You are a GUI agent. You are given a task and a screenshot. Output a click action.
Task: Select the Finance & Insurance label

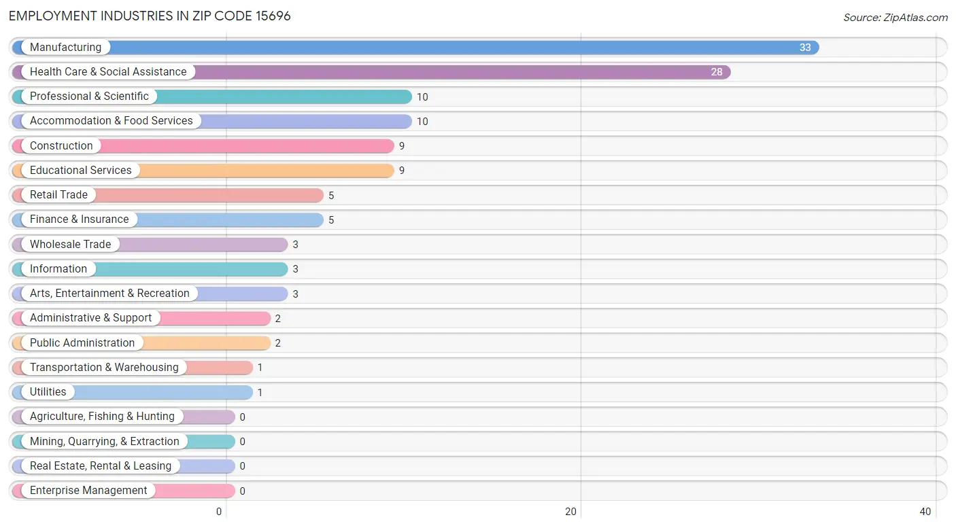tap(79, 219)
